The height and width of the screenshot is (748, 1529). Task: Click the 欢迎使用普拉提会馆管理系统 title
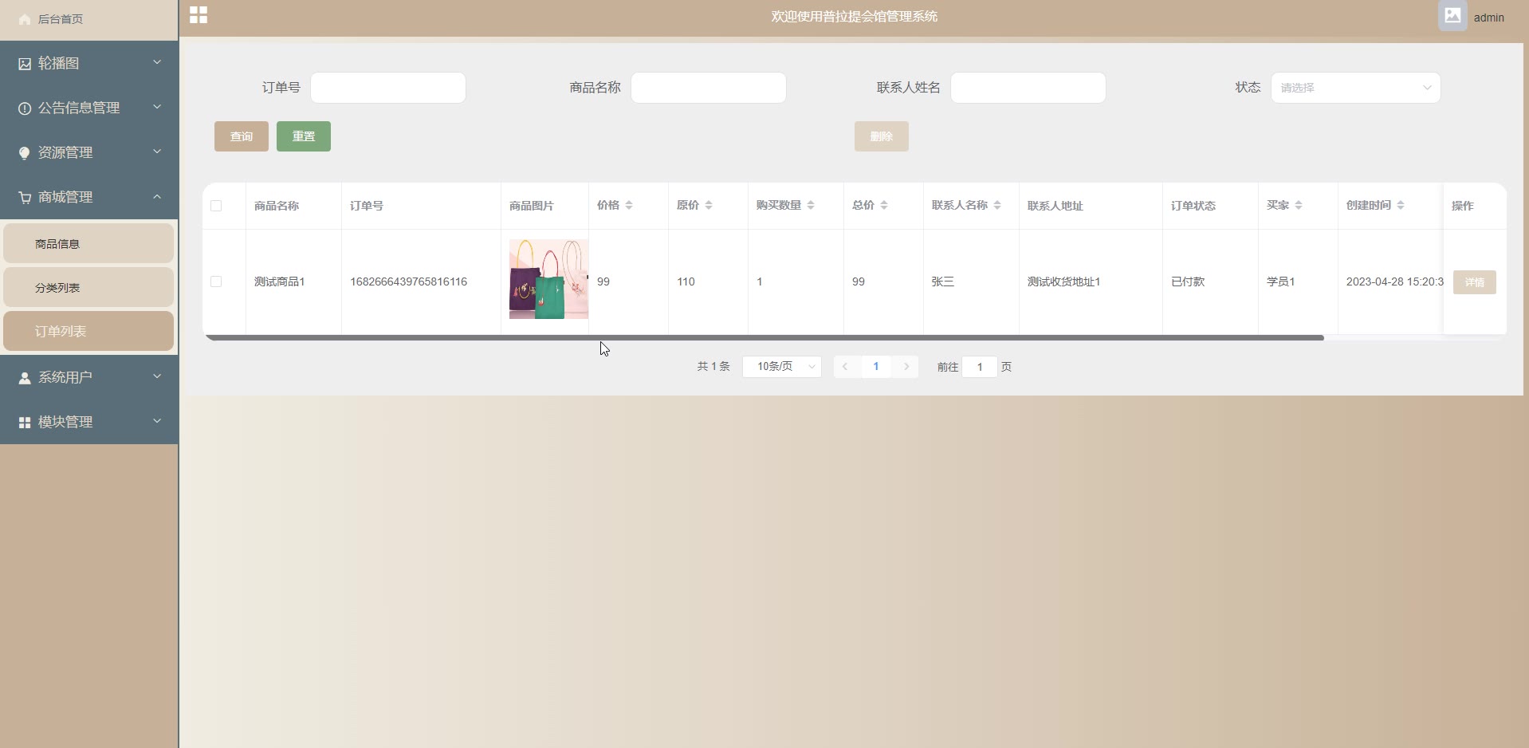coord(855,17)
